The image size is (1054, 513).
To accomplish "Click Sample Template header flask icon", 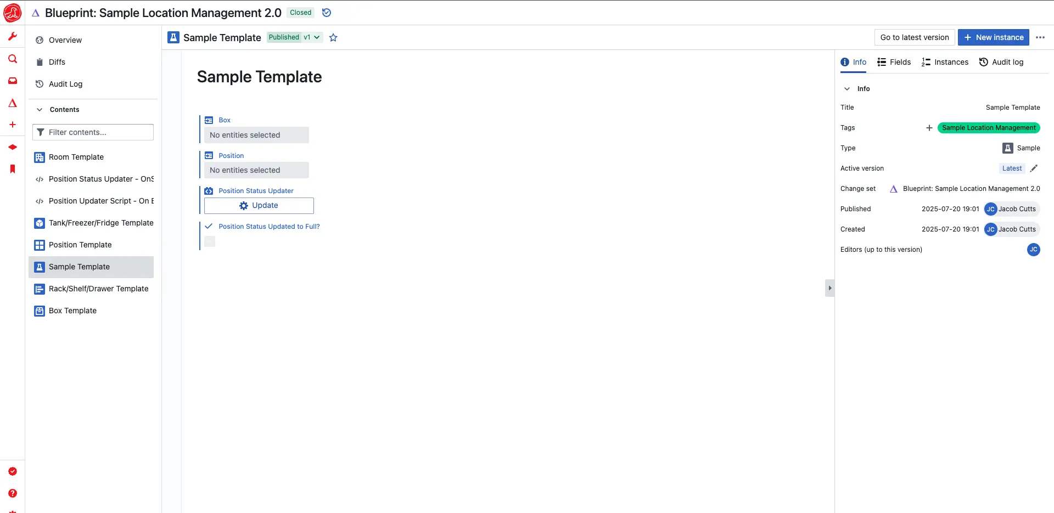I will coord(173,37).
